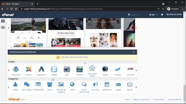Show more scripts with right arrow
Viewport: 186px width, 104px height.
click(x=136, y=70)
